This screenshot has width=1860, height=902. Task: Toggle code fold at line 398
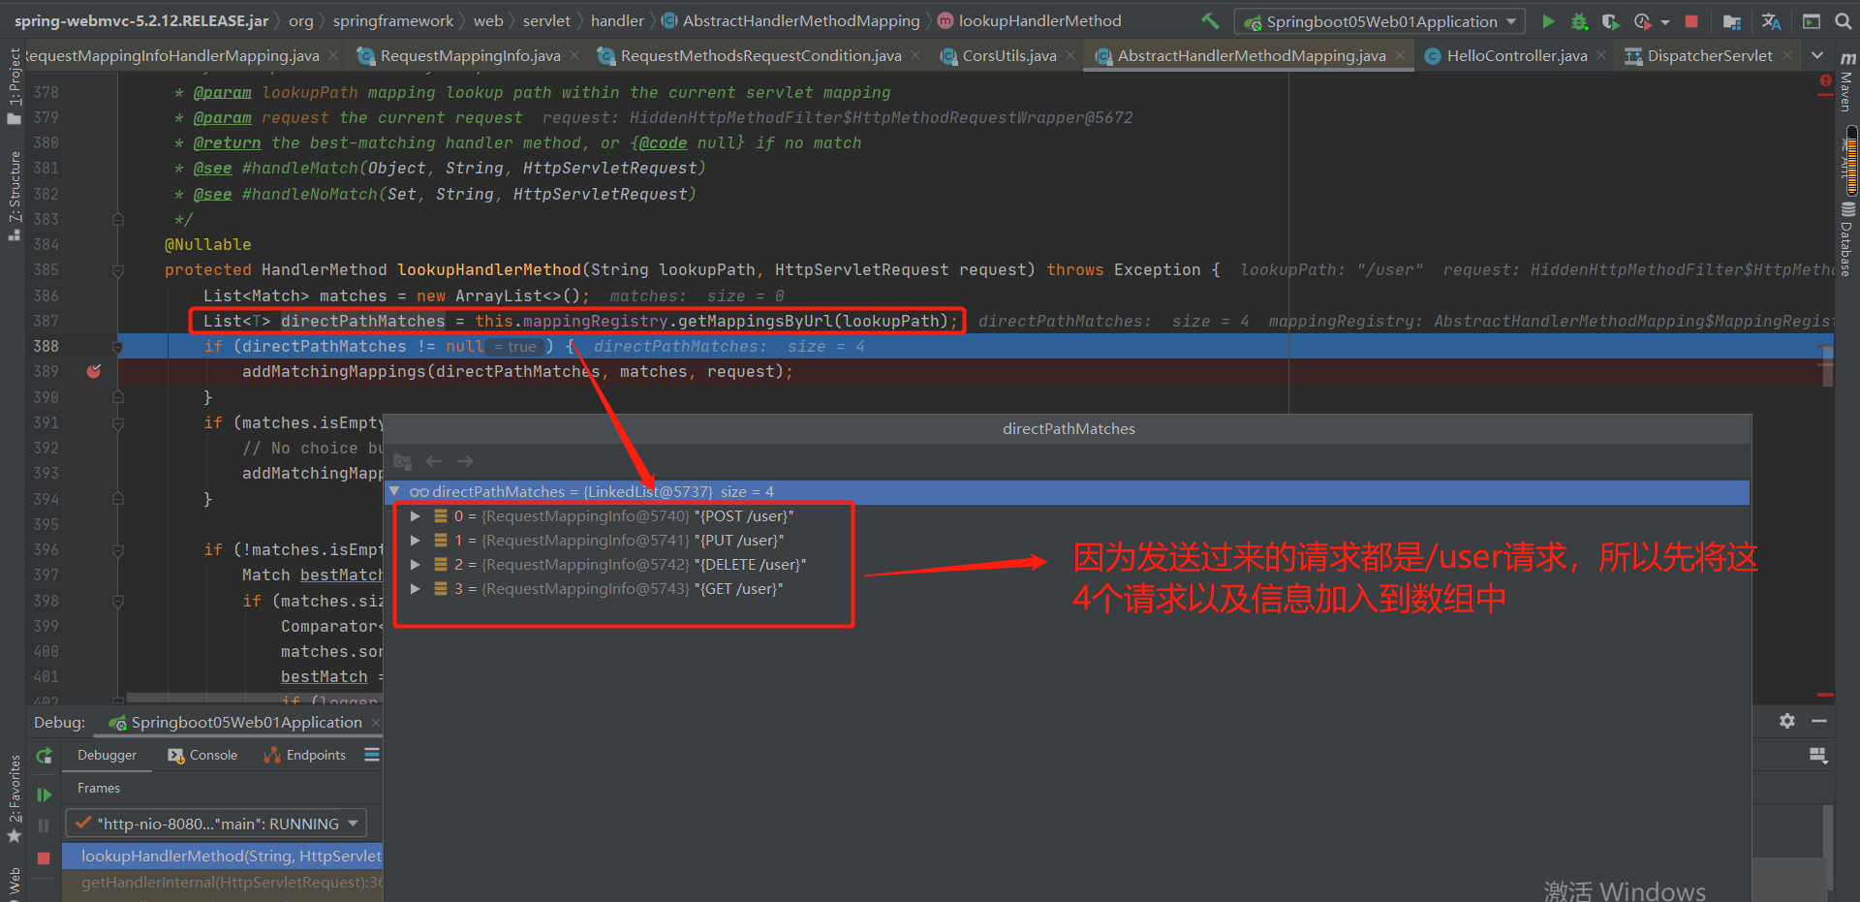point(118,602)
